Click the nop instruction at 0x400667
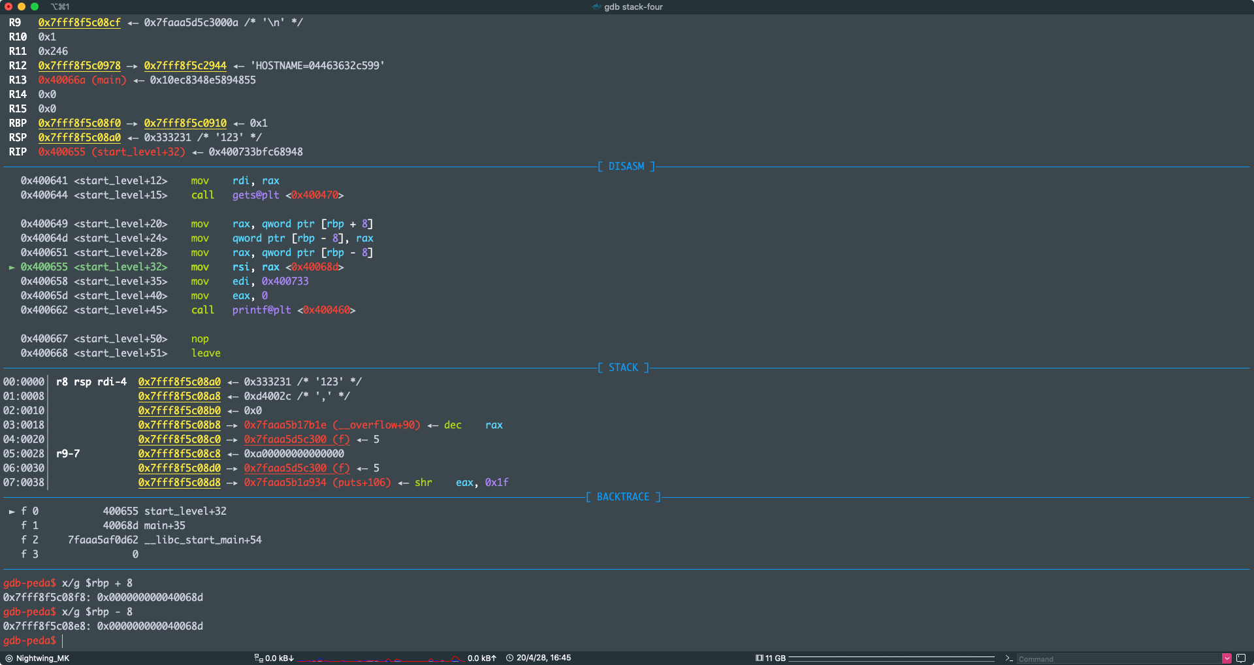Viewport: 1254px width, 665px height. click(200, 339)
